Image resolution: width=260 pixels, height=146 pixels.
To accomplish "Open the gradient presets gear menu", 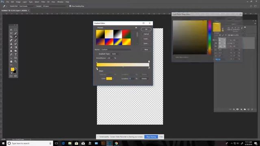I will pyautogui.click(x=136, y=28).
